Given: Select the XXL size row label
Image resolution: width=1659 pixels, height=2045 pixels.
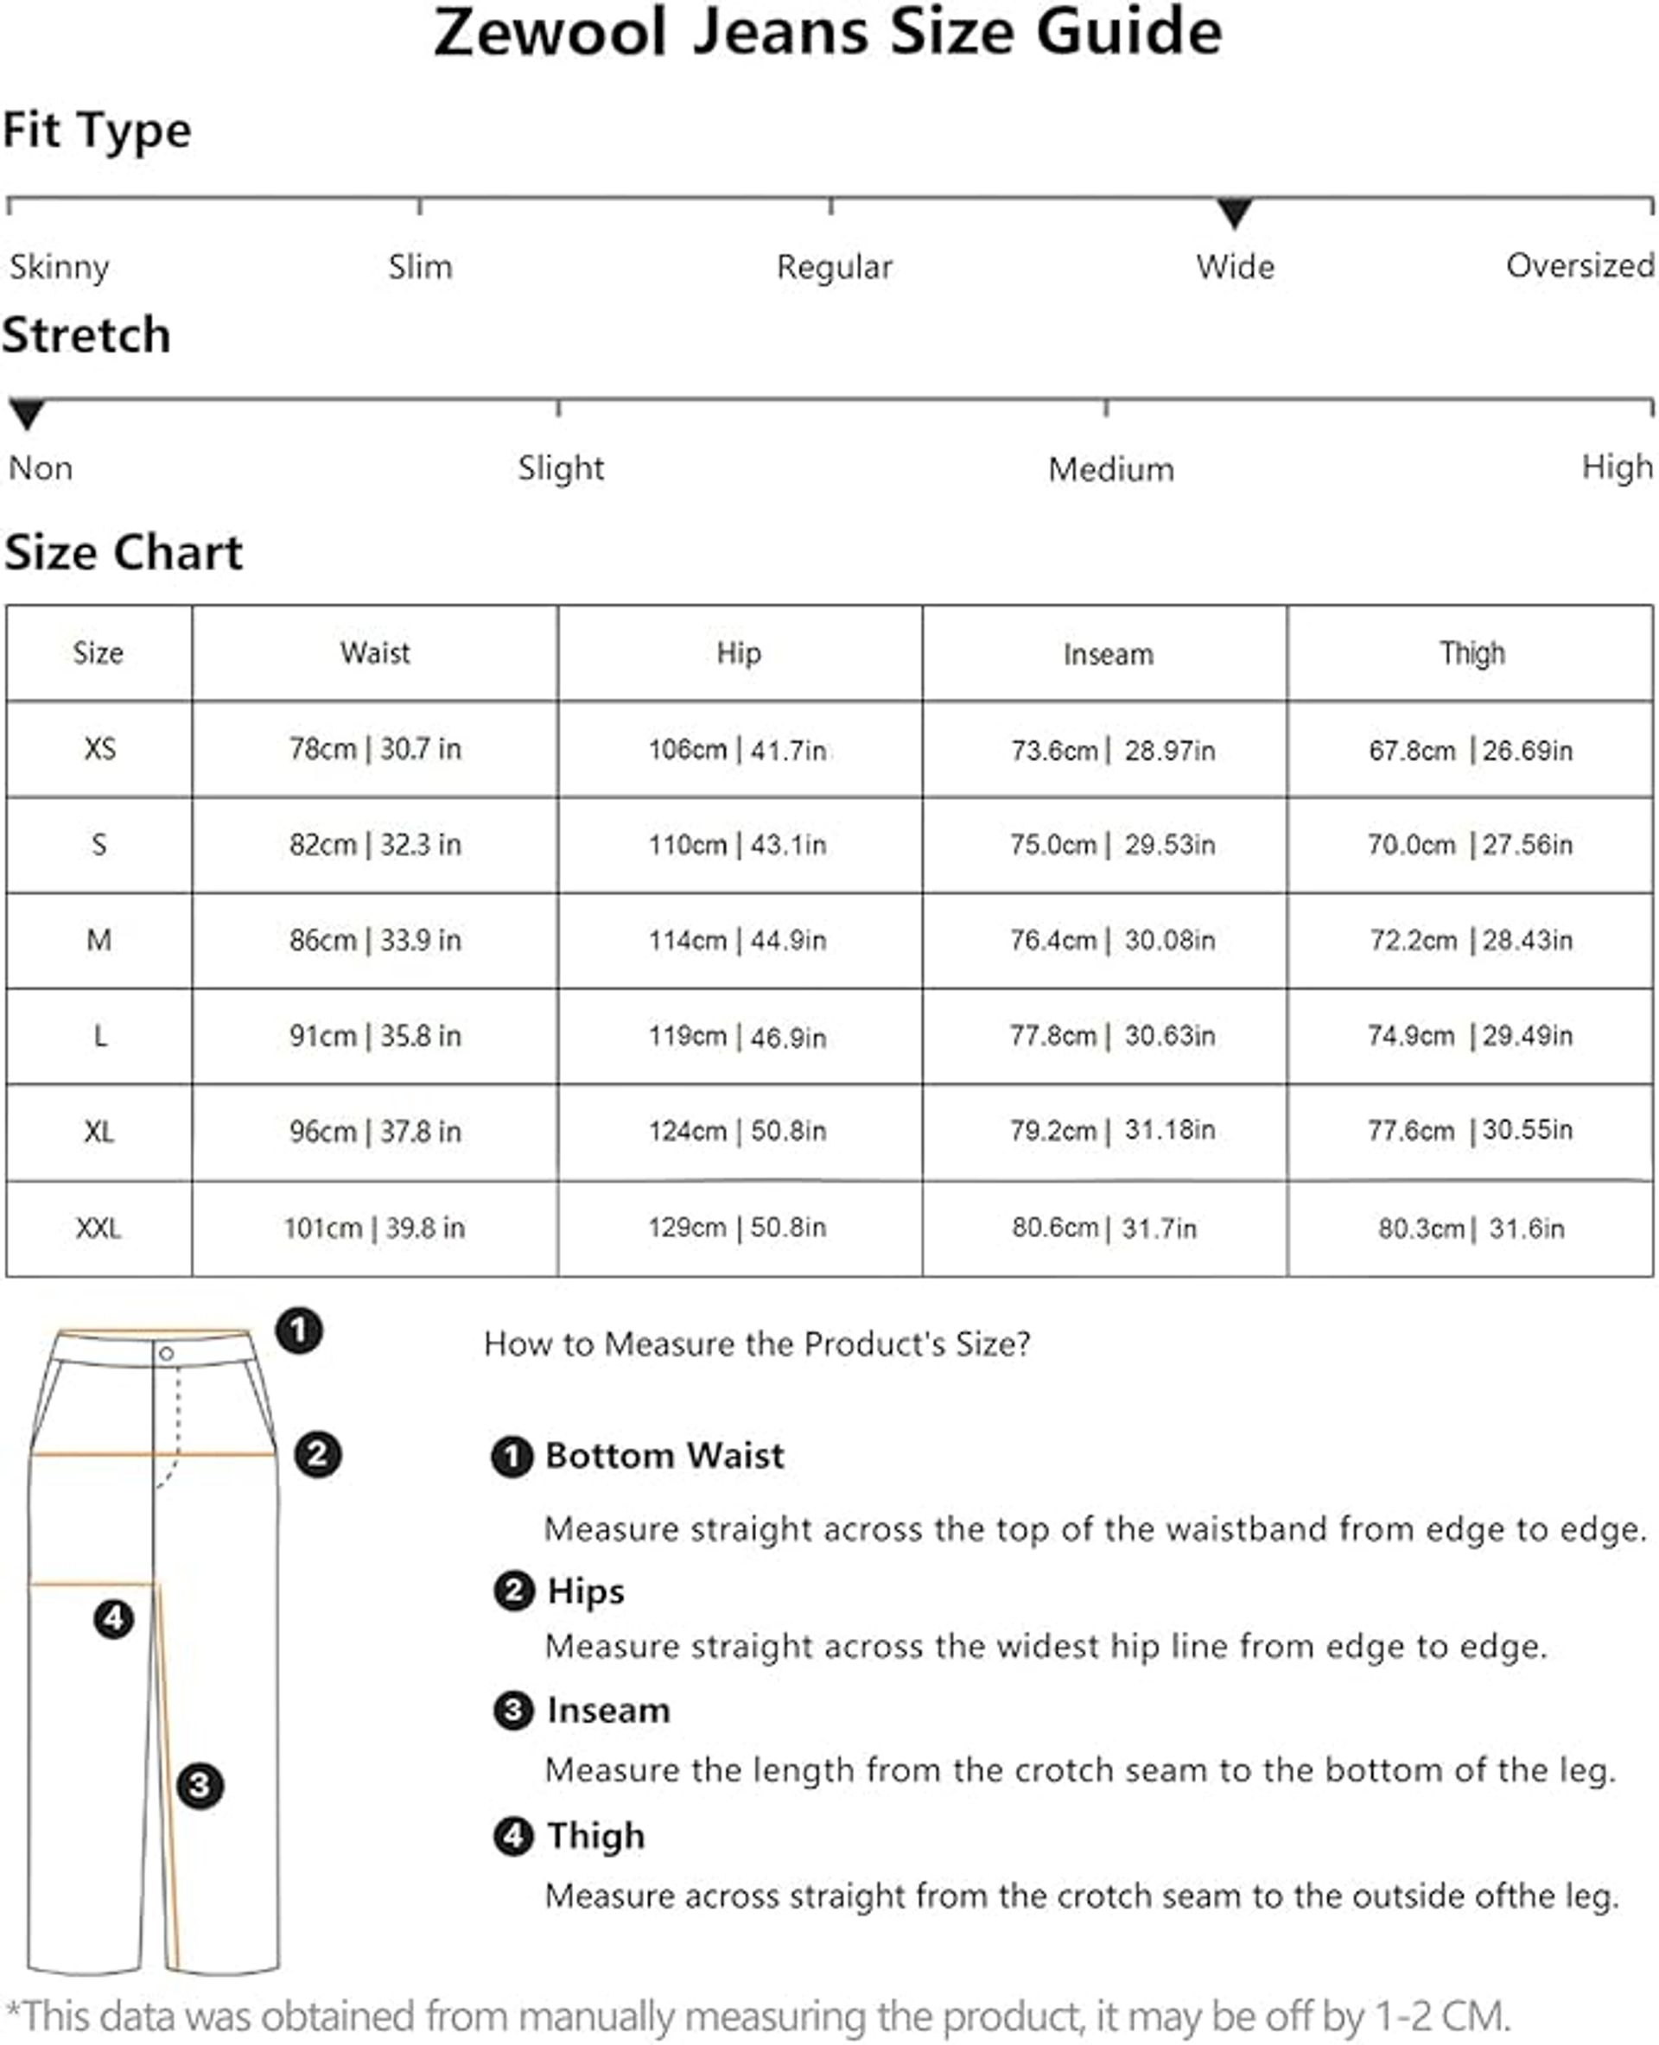Looking at the screenshot, I should coord(99,1228).
